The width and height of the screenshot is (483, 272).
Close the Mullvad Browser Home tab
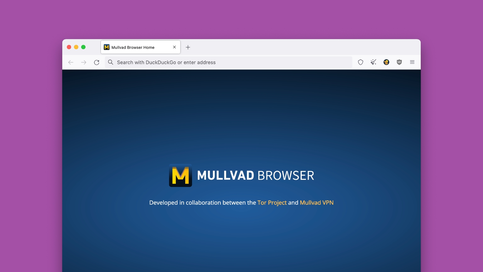(175, 47)
